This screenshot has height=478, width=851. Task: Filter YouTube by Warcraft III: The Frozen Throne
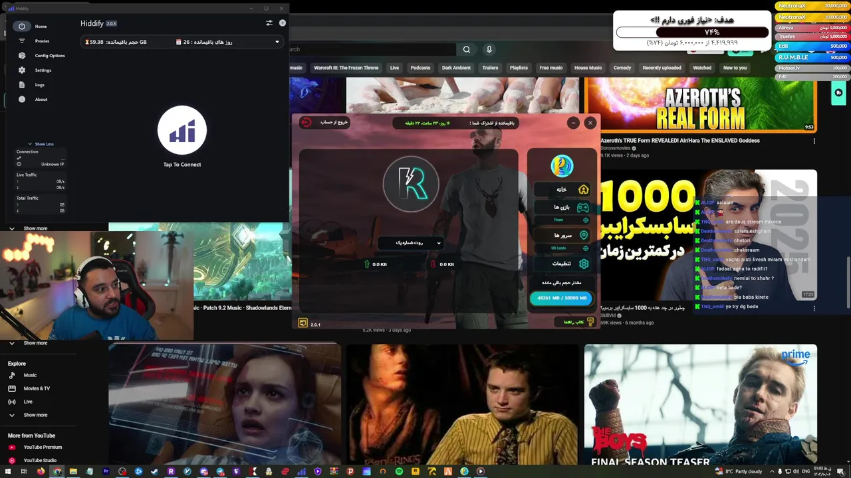tap(346, 68)
